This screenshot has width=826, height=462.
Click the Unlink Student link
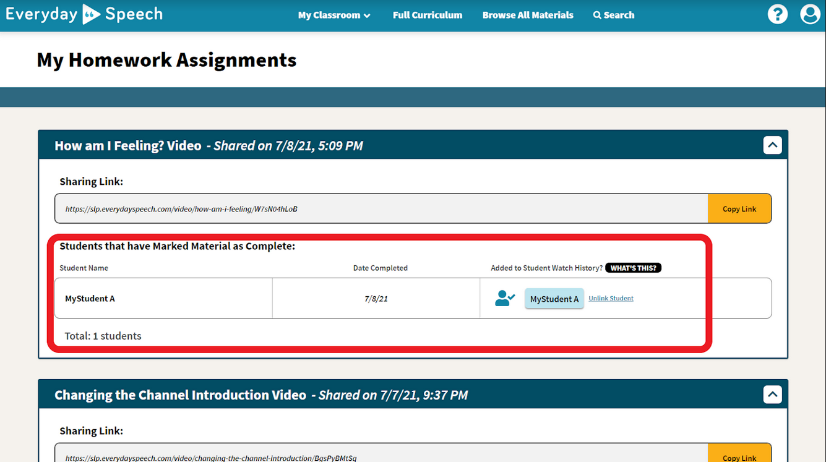click(611, 298)
